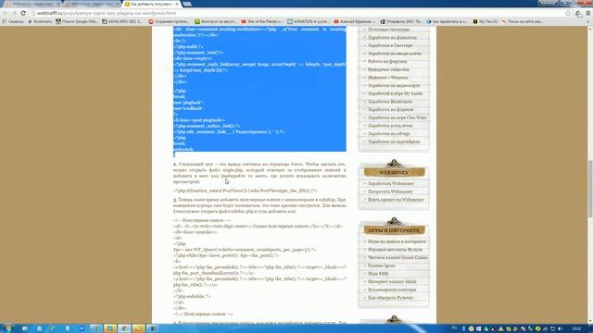Open sidebar link 'Заработок на advego'
This screenshot has width=593, height=333.
(389, 133)
